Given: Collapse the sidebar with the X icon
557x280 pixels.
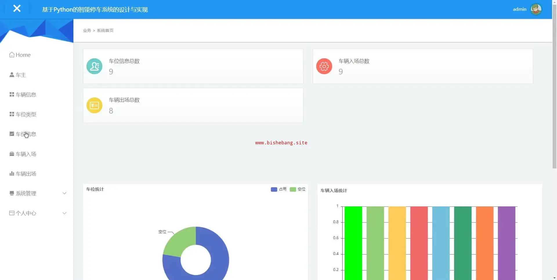Looking at the screenshot, I should [x=17, y=8].
